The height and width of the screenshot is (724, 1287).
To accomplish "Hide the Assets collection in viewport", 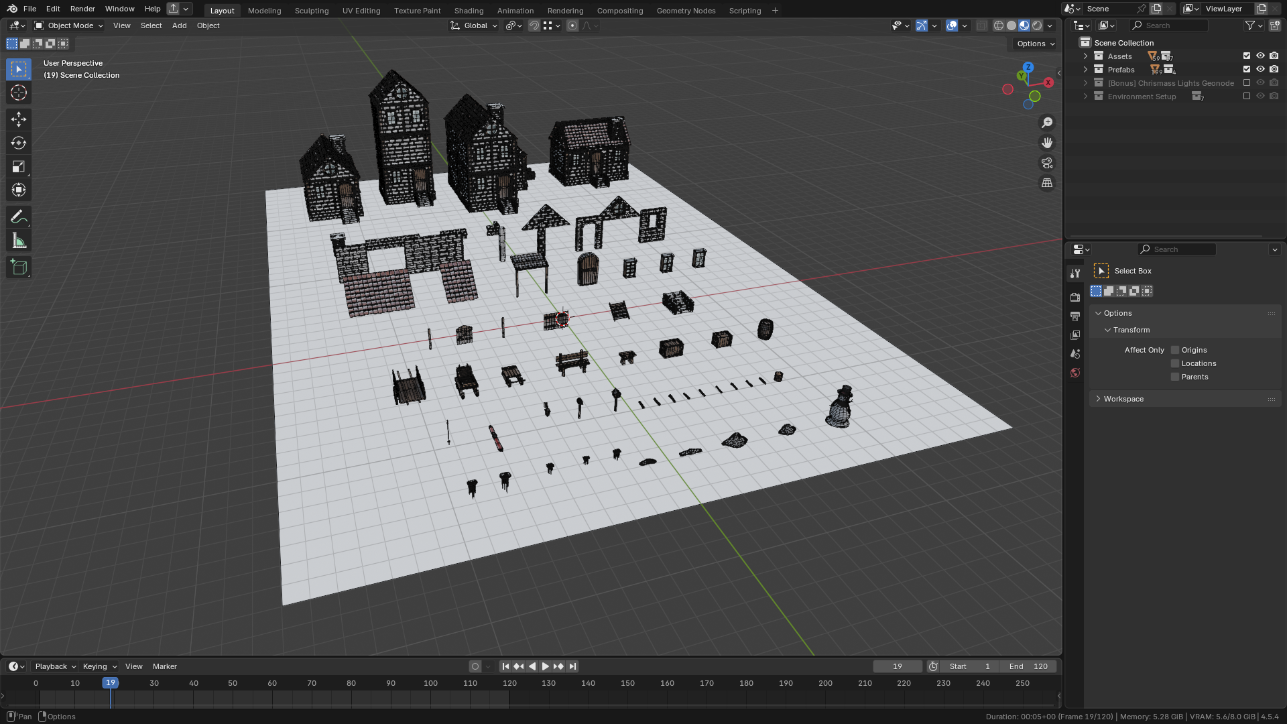I will tap(1260, 56).
